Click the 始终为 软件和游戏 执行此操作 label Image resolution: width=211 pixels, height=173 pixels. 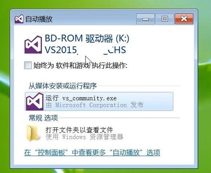(x=80, y=65)
